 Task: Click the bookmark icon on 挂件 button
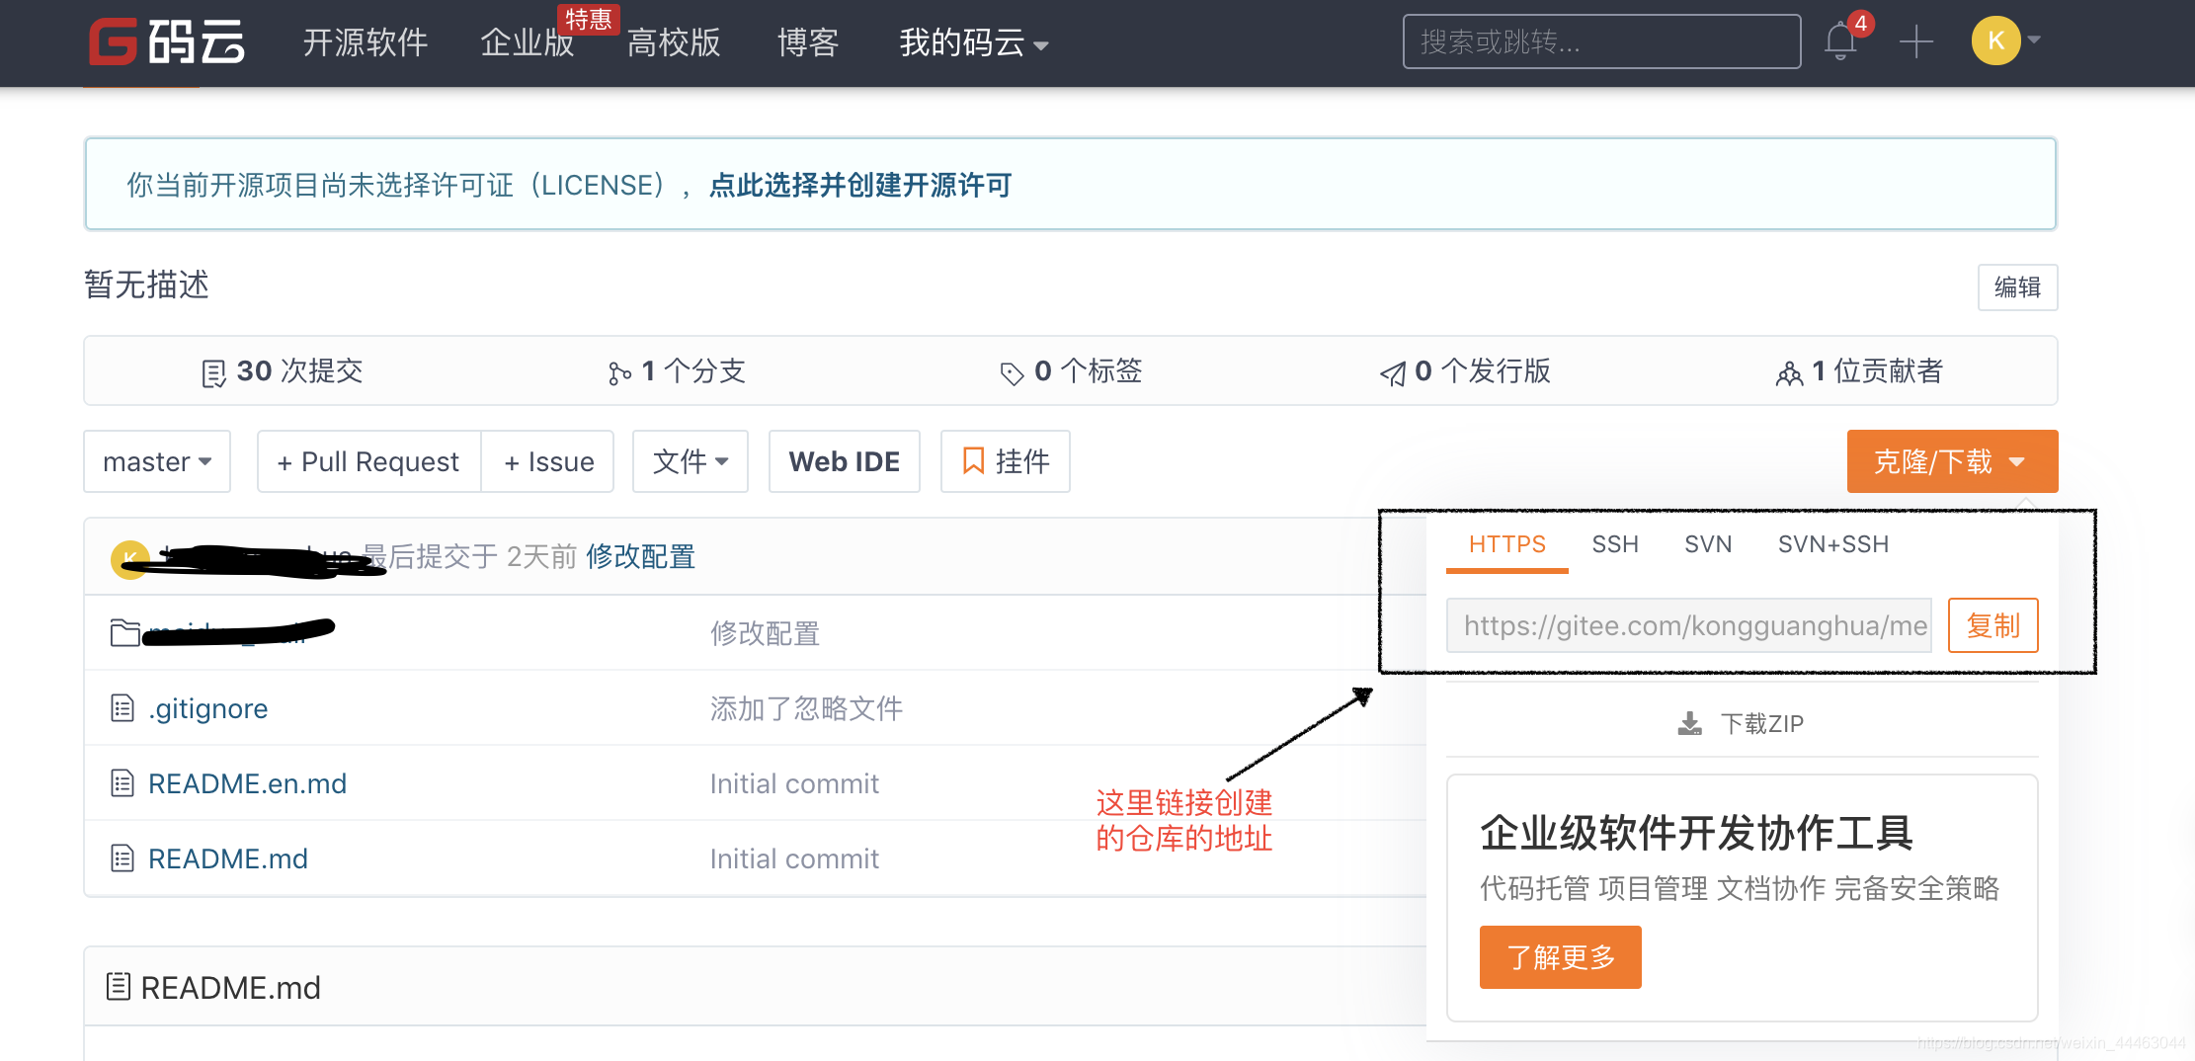tap(973, 461)
